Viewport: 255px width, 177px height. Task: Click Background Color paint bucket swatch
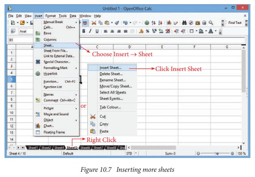pos(201,31)
